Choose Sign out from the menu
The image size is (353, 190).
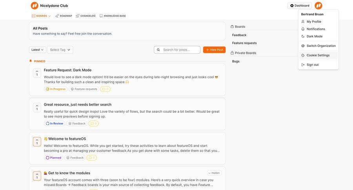click(x=312, y=65)
